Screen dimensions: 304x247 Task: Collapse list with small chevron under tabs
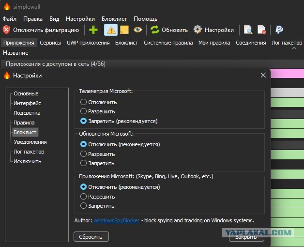[294, 48]
